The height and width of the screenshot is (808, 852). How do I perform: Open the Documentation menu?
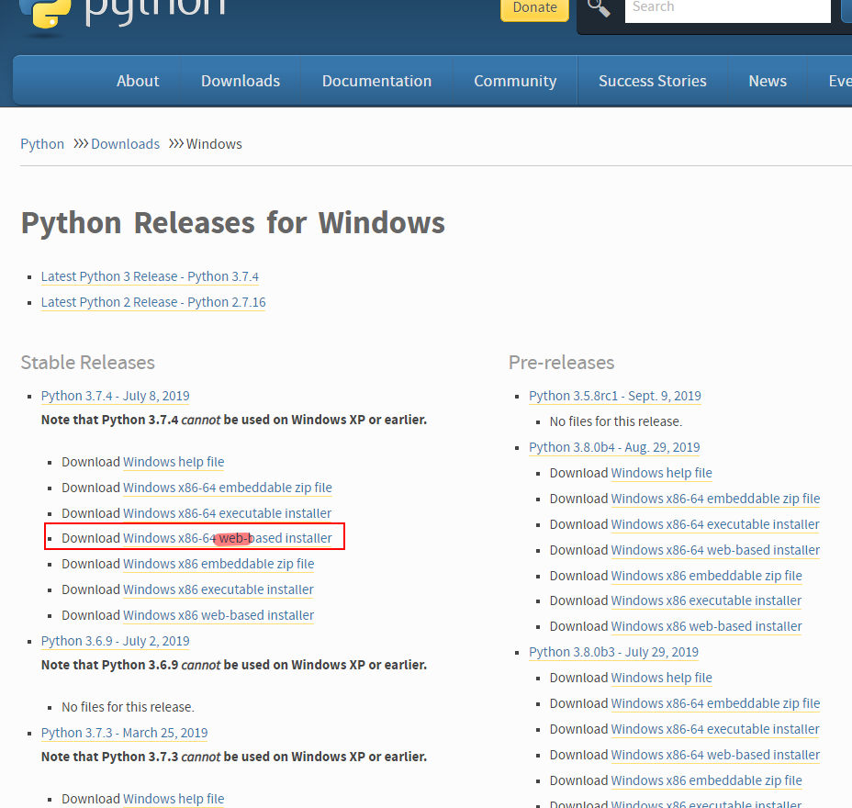[376, 81]
